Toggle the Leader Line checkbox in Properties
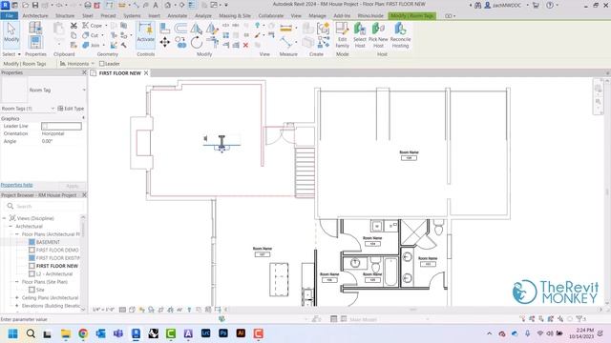 click(x=45, y=126)
